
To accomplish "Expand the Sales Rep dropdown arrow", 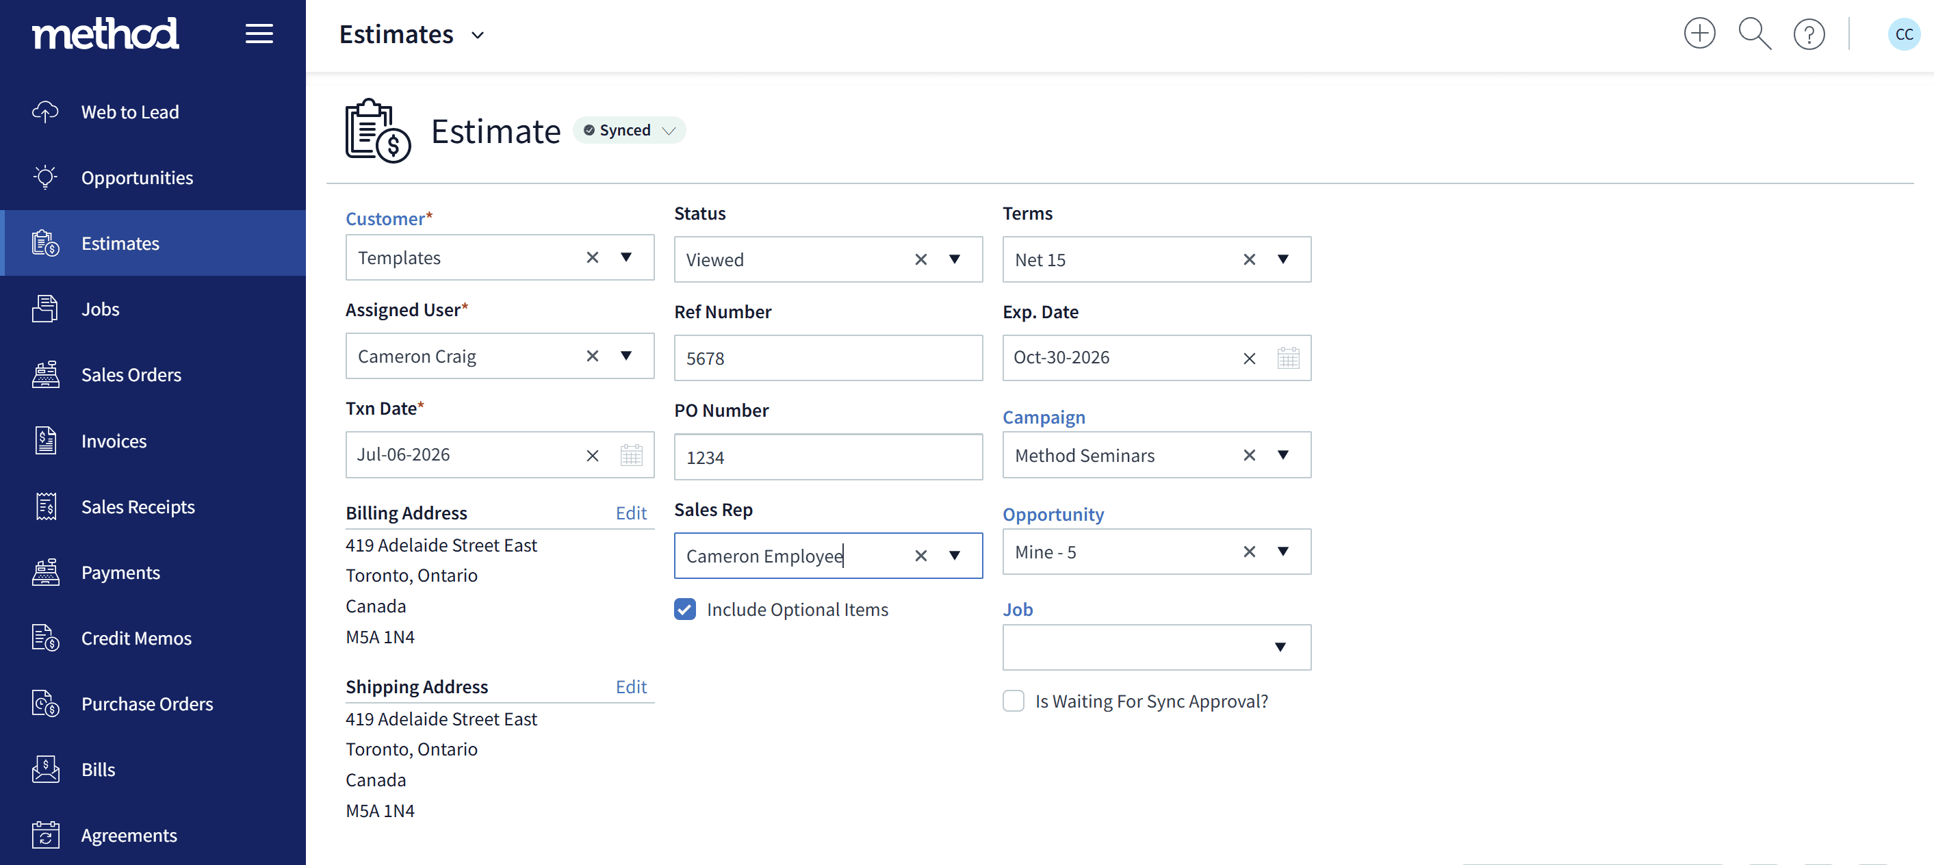I will pyautogui.click(x=955, y=556).
